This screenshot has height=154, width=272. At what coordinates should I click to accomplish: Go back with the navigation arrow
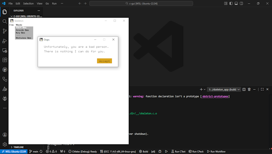[x=80, y=4]
